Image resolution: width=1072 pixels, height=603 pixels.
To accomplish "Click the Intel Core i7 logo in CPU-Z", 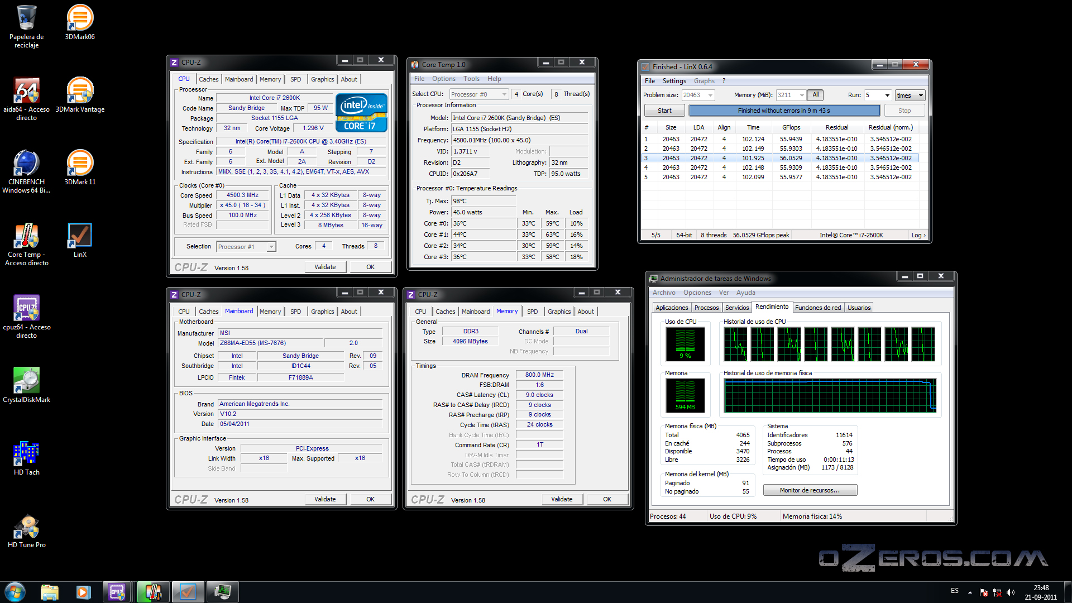I will [361, 112].
